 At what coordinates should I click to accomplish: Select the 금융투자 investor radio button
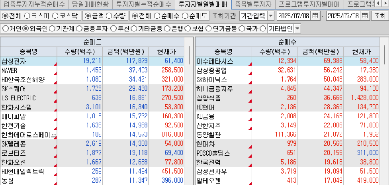(x=79, y=29)
